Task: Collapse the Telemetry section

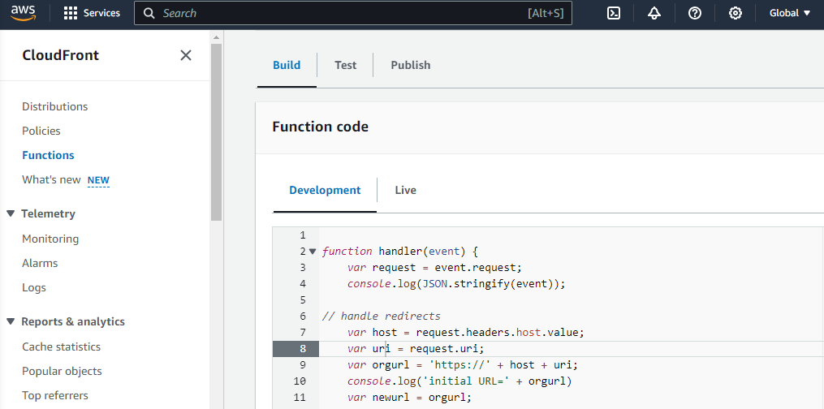Action: [x=11, y=213]
